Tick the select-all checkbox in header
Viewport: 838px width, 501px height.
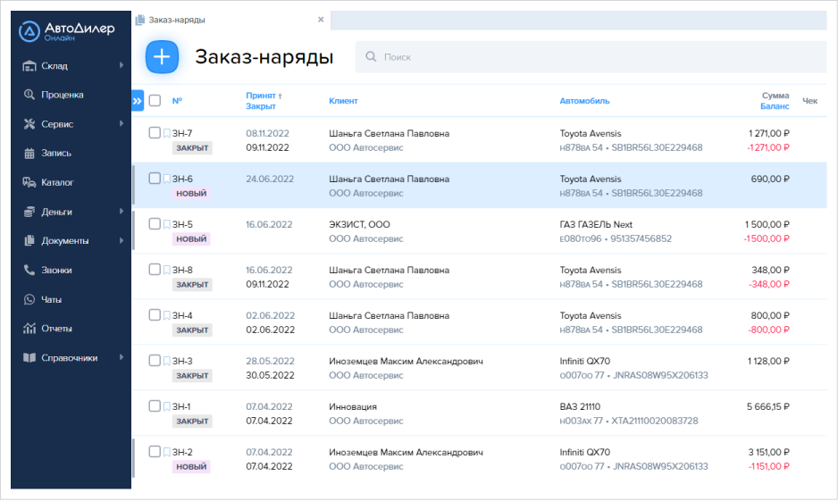(x=155, y=100)
